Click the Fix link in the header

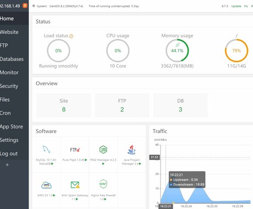coord(246,6)
